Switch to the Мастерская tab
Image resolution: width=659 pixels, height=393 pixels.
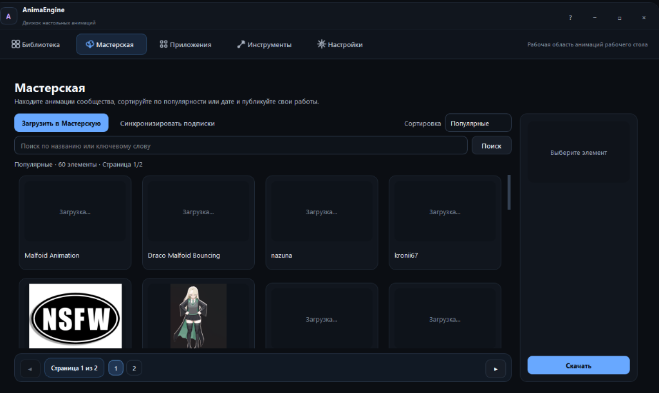click(x=111, y=44)
